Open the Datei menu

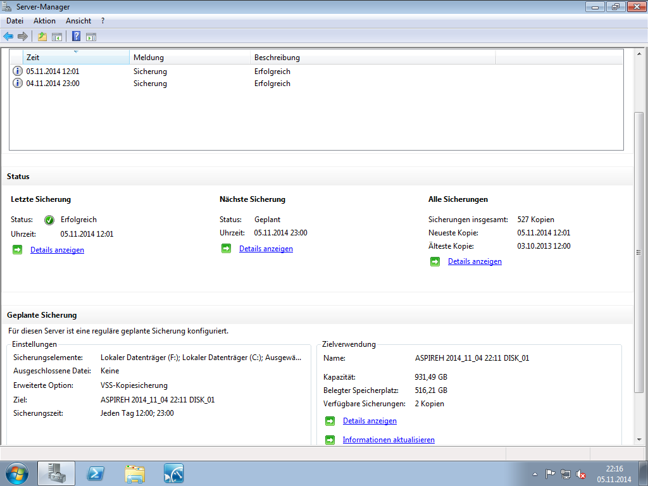click(x=15, y=21)
